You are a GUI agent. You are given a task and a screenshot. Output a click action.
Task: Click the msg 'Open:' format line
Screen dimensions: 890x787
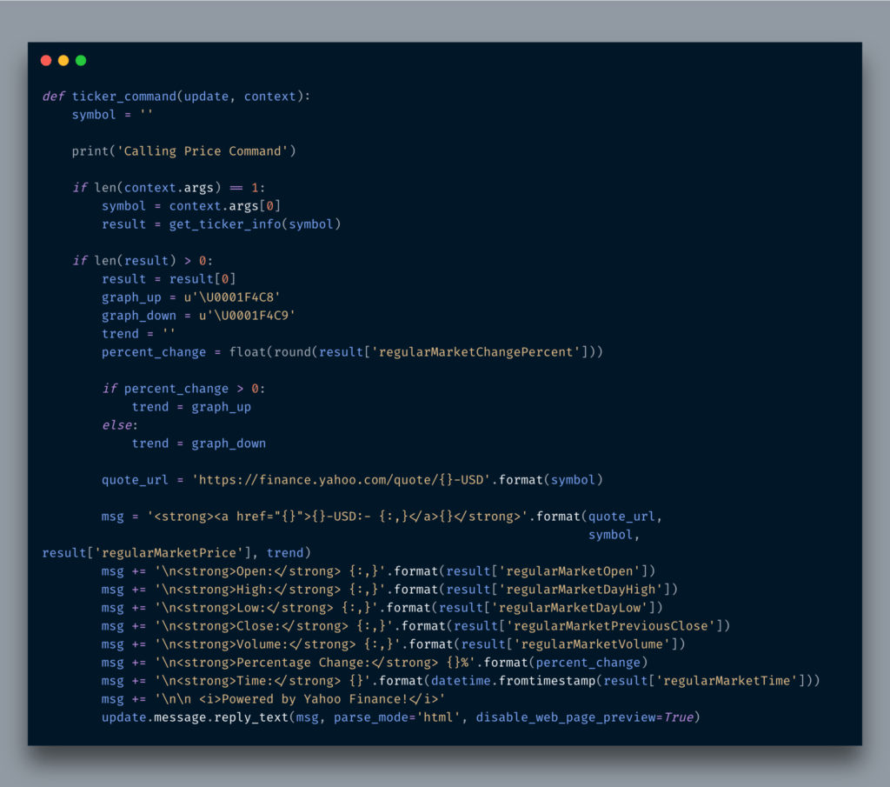pyautogui.click(x=379, y=571)
